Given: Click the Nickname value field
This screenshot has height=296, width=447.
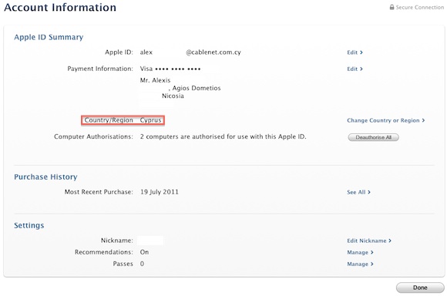Looking at the screenshot, I should pos(150,240).
